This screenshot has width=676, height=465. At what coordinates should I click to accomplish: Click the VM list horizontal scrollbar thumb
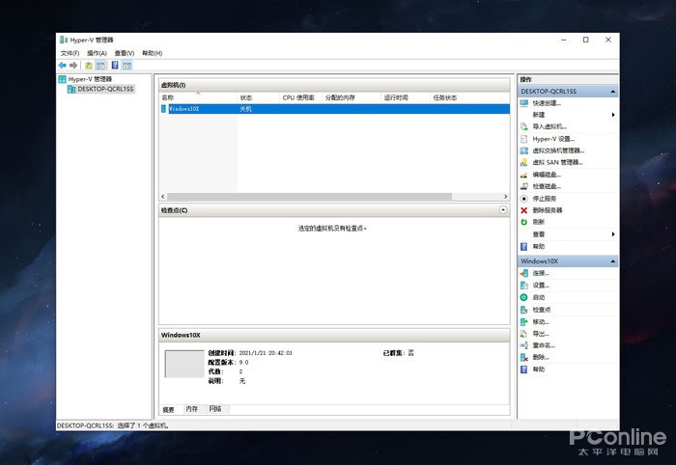(309, 197)
